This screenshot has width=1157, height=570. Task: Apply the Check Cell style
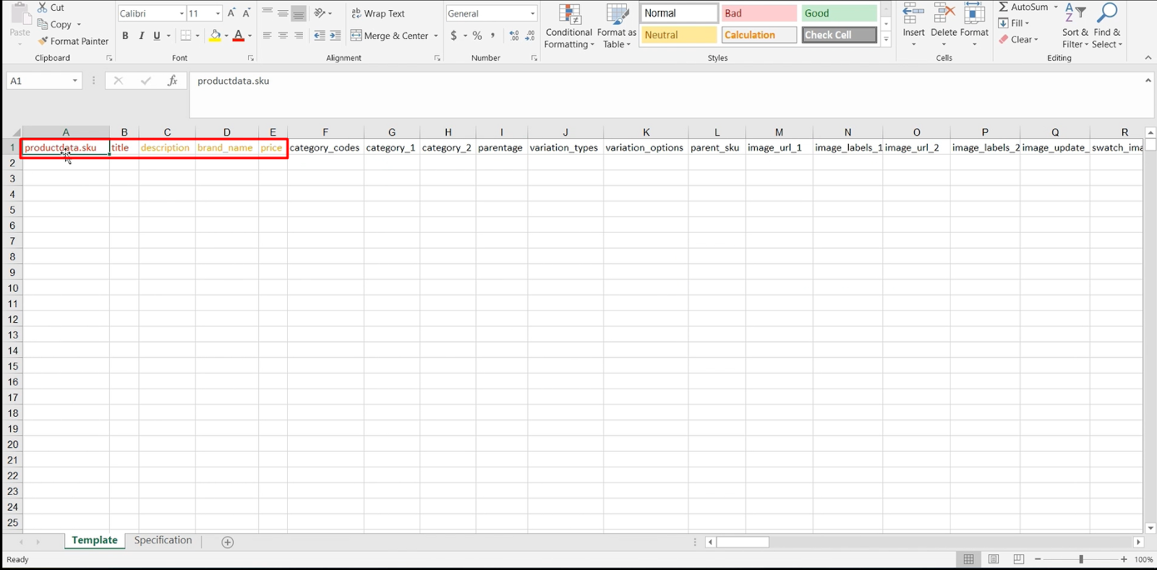(x=839, y=35)
